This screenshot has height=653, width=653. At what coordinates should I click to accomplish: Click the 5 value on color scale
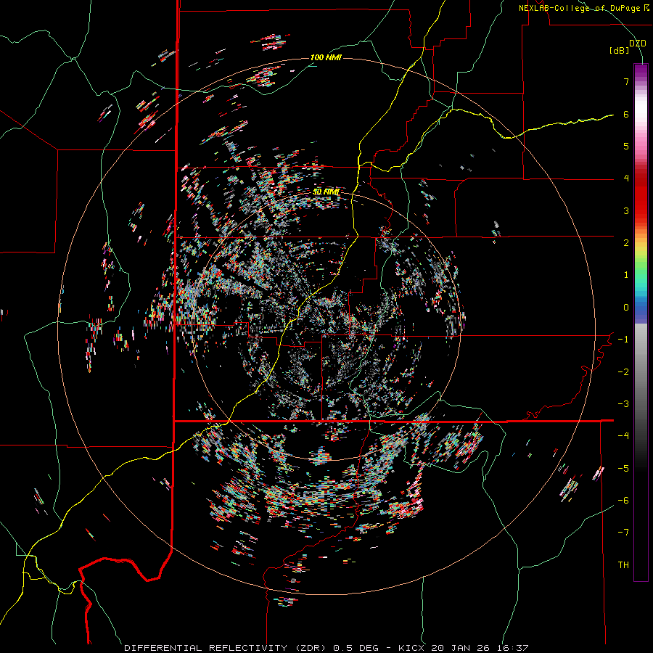626,146
